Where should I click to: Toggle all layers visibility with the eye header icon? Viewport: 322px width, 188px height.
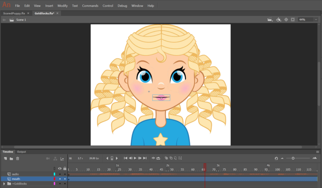(x=60, y=168)
